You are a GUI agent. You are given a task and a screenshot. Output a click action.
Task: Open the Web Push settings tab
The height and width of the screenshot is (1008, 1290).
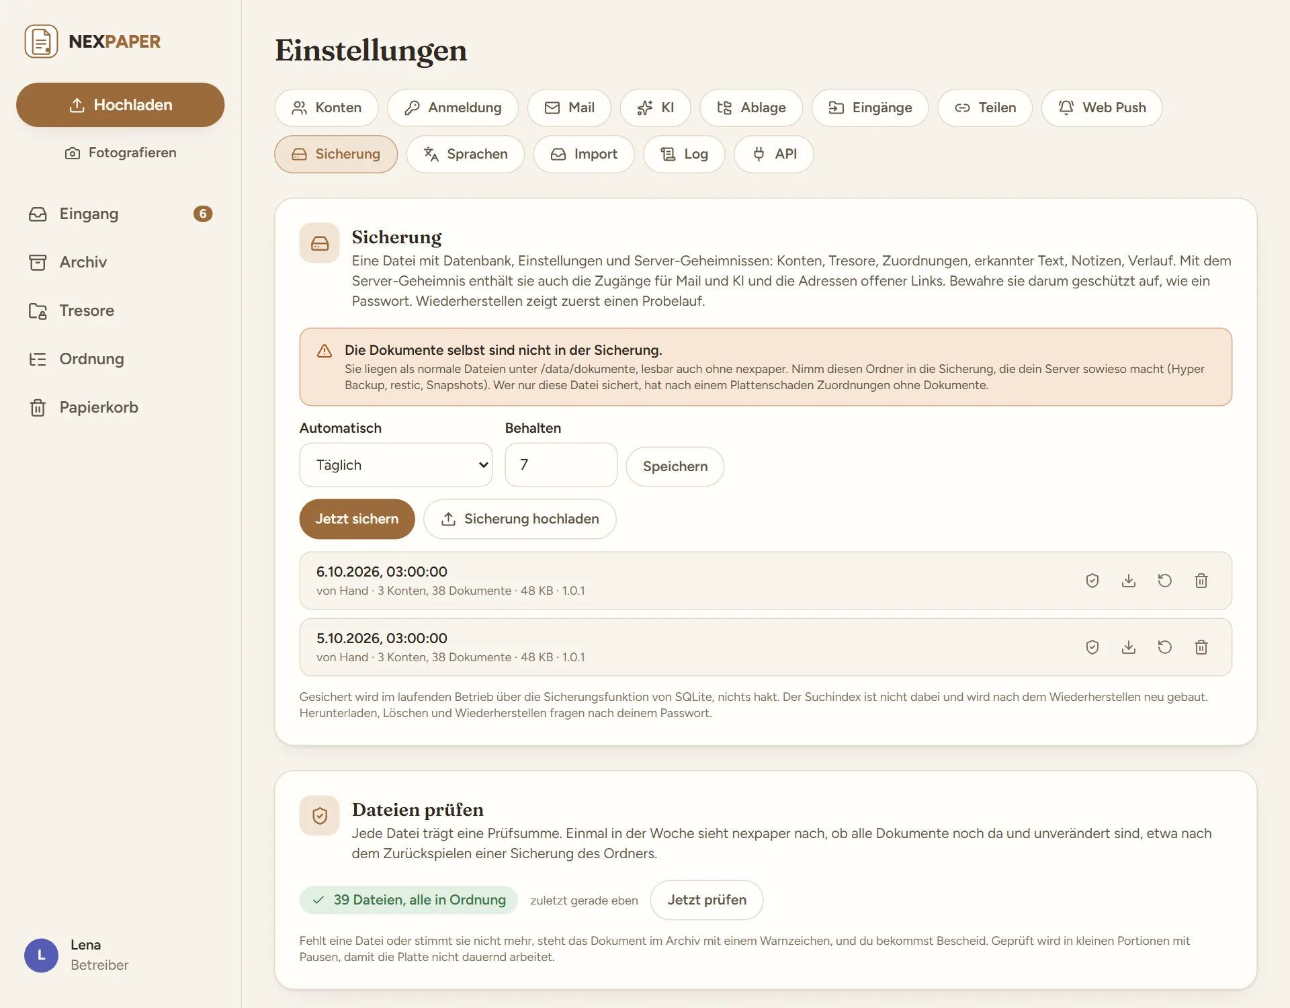(1102, 108)
